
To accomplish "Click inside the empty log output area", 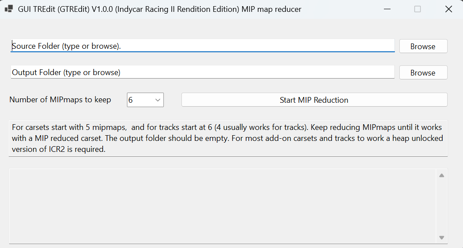I will (x=223, y=206).
